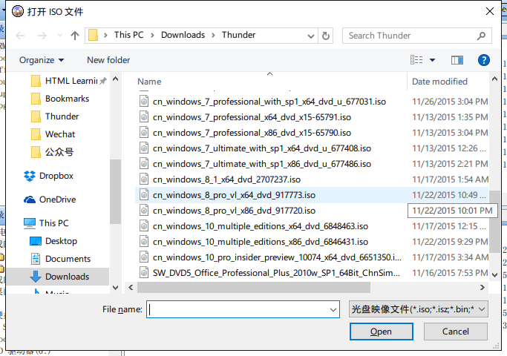Click the Cancel button
This screenshot has height=356, width=507.
[456, 332]
